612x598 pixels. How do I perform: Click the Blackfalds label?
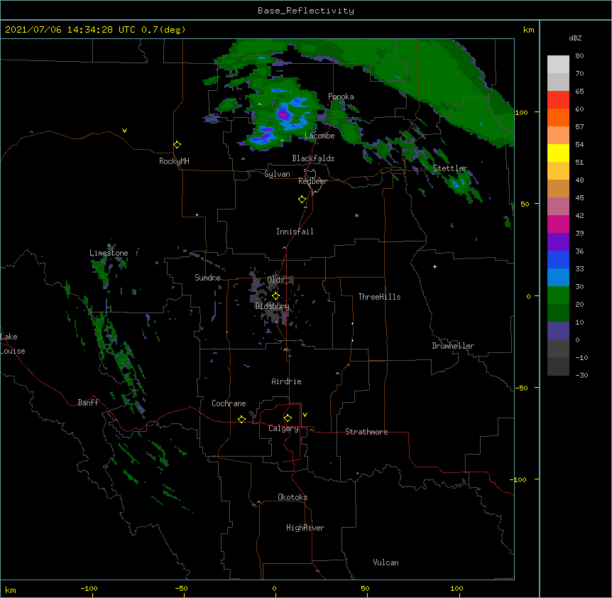coord(313,158)
